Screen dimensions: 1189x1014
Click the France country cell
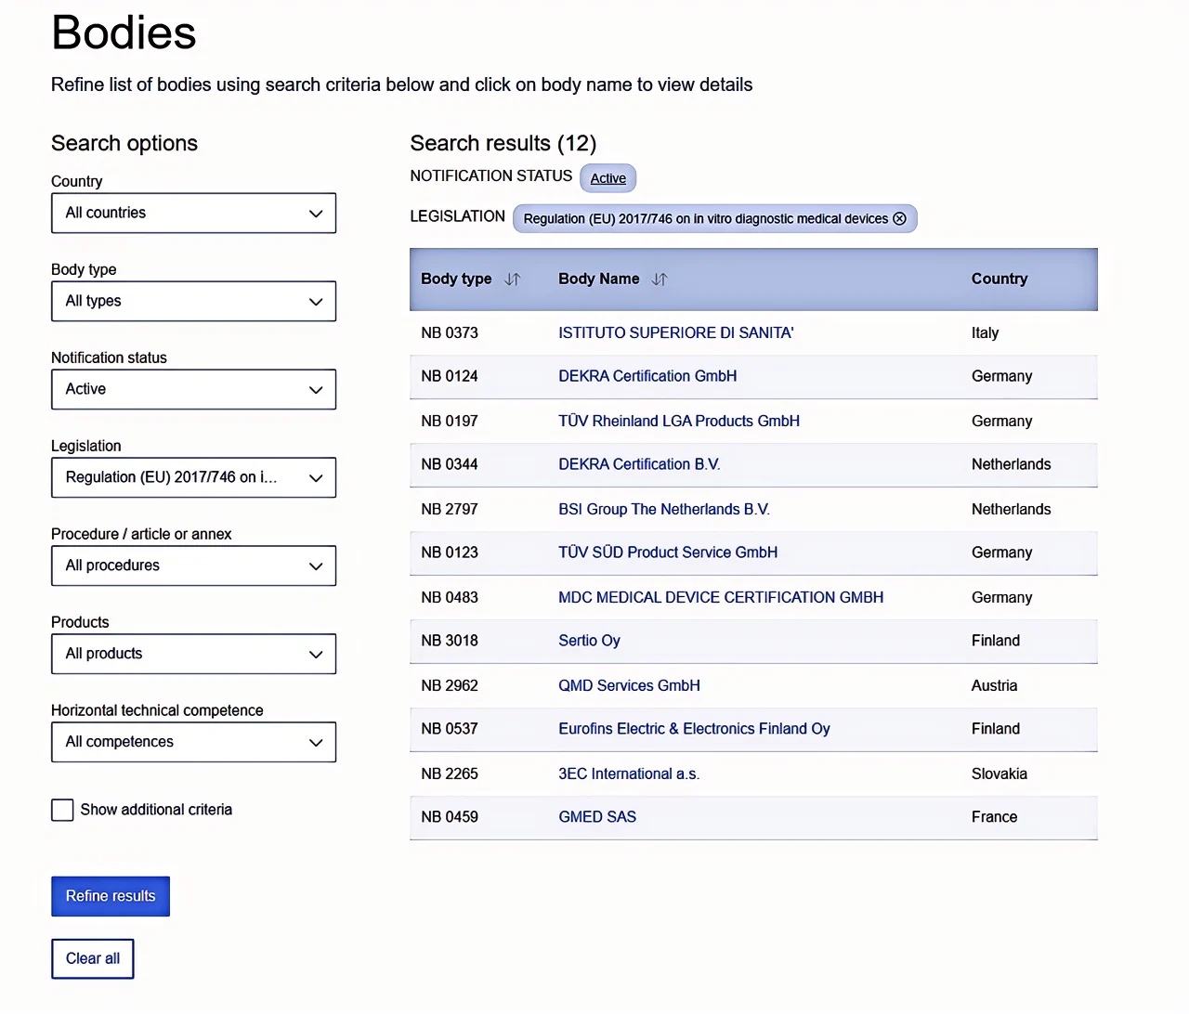tap(995, 817)
